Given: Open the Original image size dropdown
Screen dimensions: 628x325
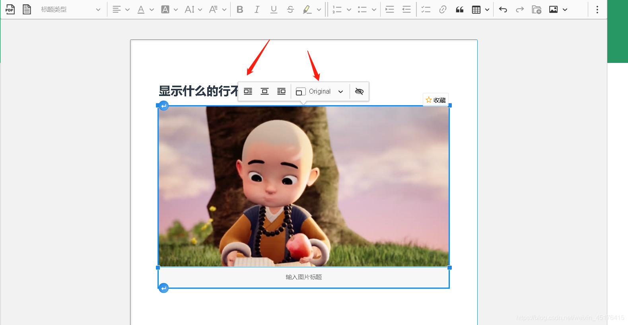Looking at the screenshot, I should [320, 91].
